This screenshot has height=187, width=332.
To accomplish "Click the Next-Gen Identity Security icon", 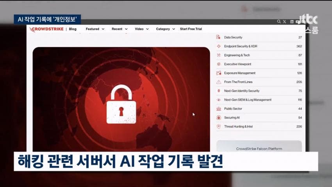I will [218, 91].
